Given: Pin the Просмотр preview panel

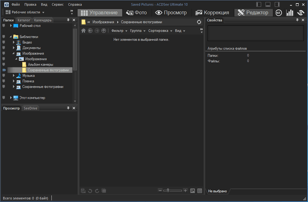Looking at the screenshot, I should (68, 108).
